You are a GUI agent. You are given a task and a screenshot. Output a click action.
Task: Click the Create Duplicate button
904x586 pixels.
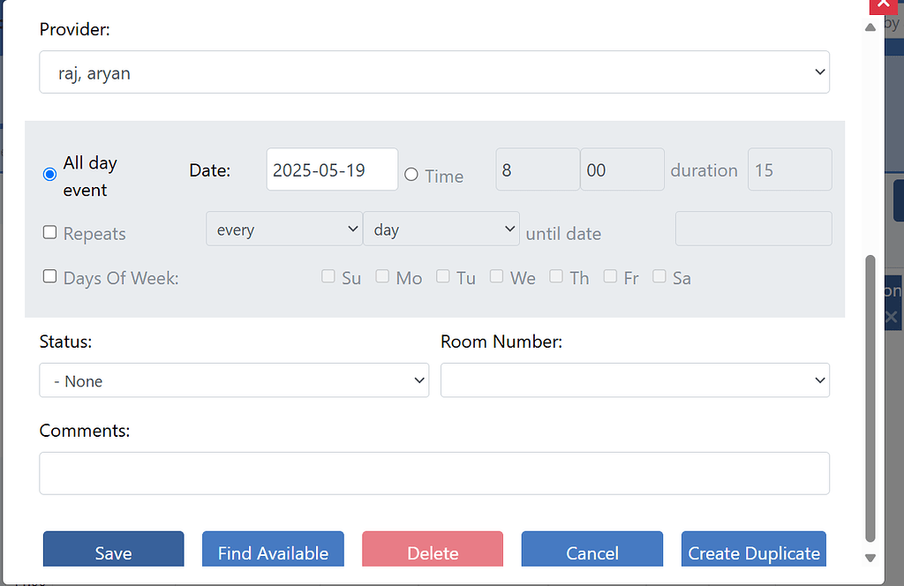pyautogui.click(x=754, y=552)
